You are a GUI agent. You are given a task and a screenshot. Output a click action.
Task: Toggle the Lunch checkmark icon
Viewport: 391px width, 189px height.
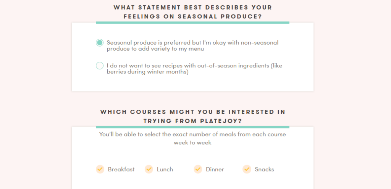149,169
